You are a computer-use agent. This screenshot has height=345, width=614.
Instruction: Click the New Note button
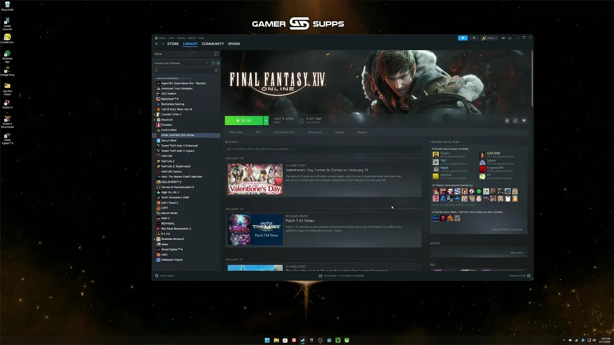click(x=517, y=253)
